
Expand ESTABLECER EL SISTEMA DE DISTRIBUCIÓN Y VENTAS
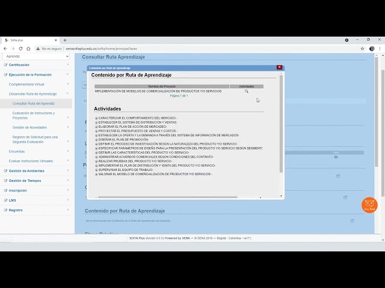pos(96,122)
